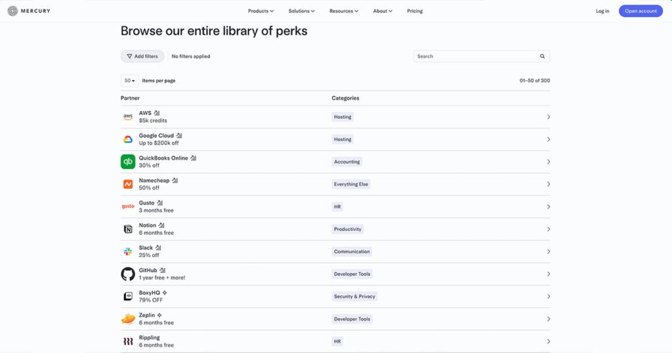
Task: Click the Open account button
Action: (x=640, y=11)
